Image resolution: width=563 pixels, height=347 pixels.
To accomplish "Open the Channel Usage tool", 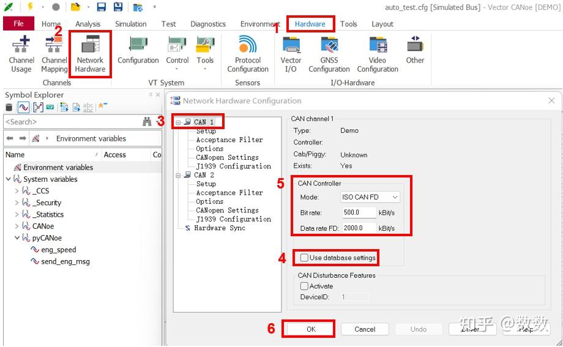I will (21, 54).
